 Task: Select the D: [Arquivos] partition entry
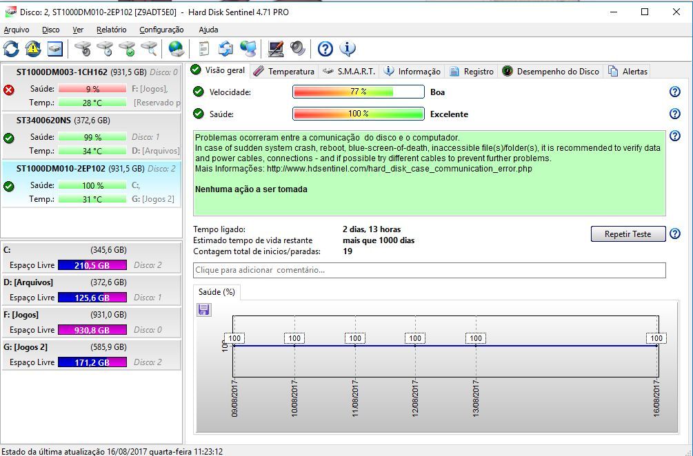point(92,289)
